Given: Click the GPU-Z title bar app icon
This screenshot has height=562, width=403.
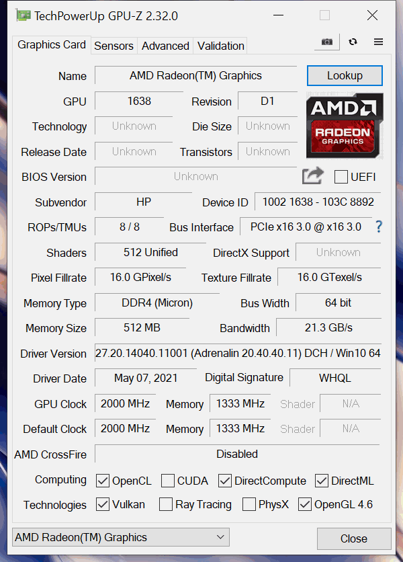Looking at the screenshot, I should pos(23,15).
